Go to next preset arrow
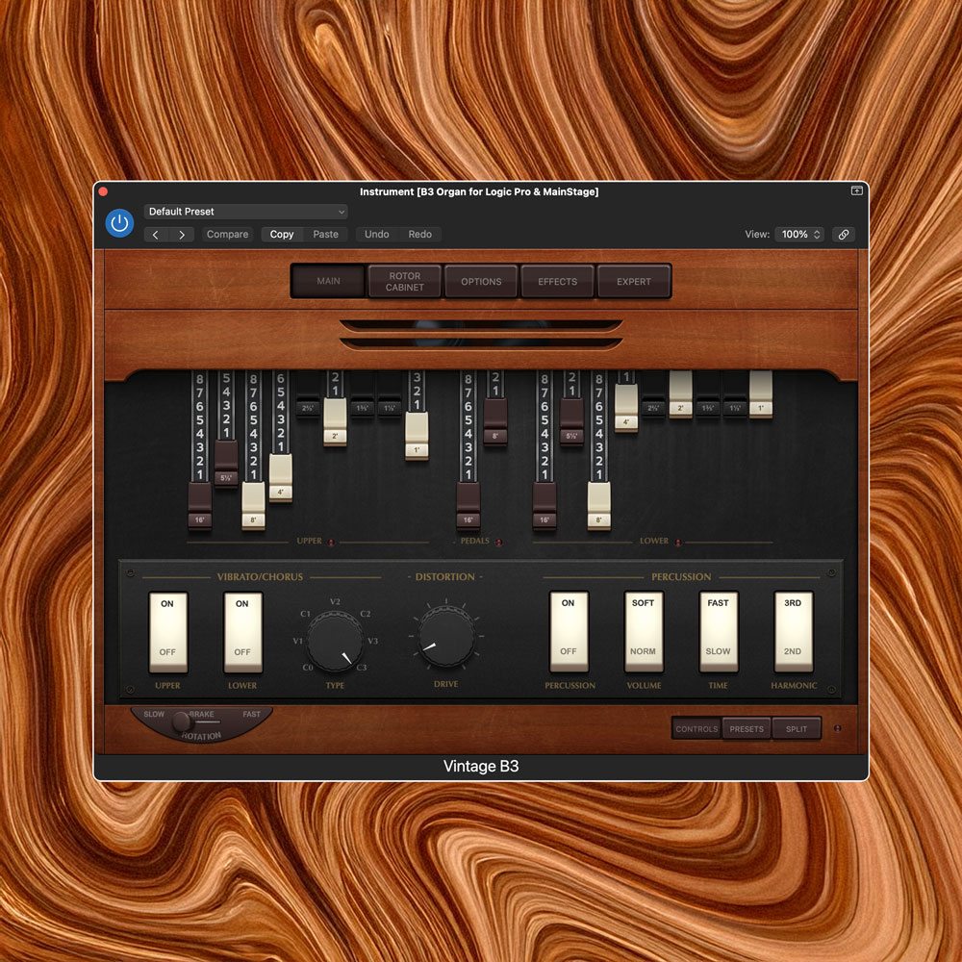Image resolution: width=962 pixels, height=962 pixels. click(x=181, y=235)
